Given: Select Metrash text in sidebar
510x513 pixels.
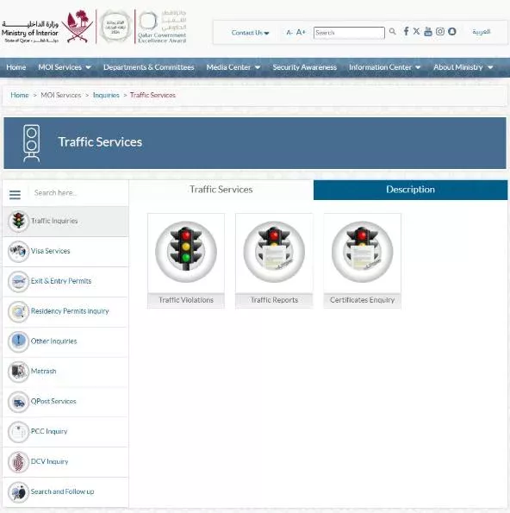Looking at the screenshot, I should (43, 372).
